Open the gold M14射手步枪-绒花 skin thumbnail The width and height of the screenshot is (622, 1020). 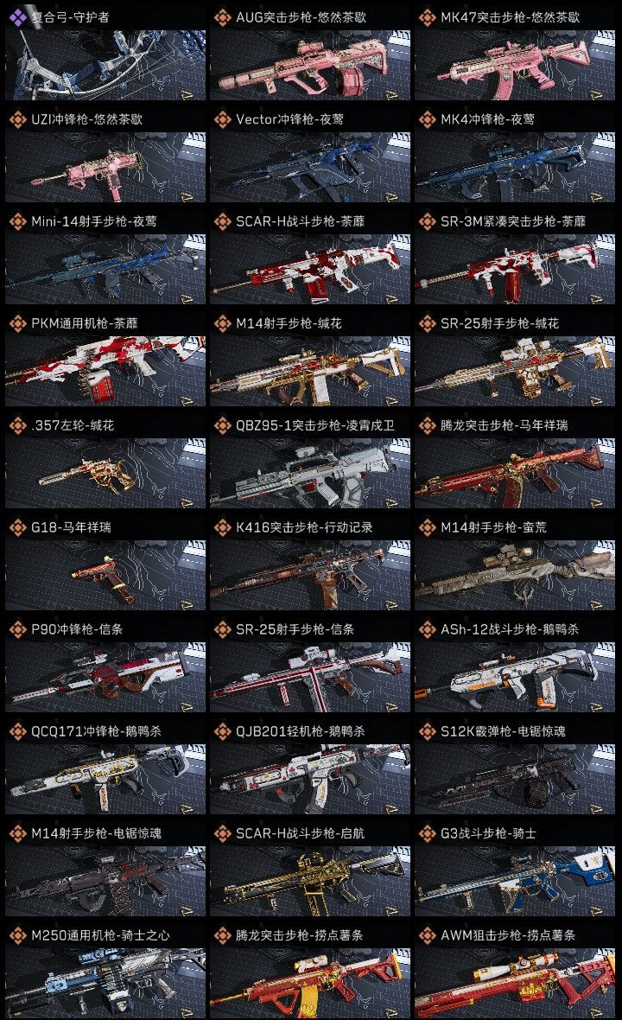(x=310, y=371)
